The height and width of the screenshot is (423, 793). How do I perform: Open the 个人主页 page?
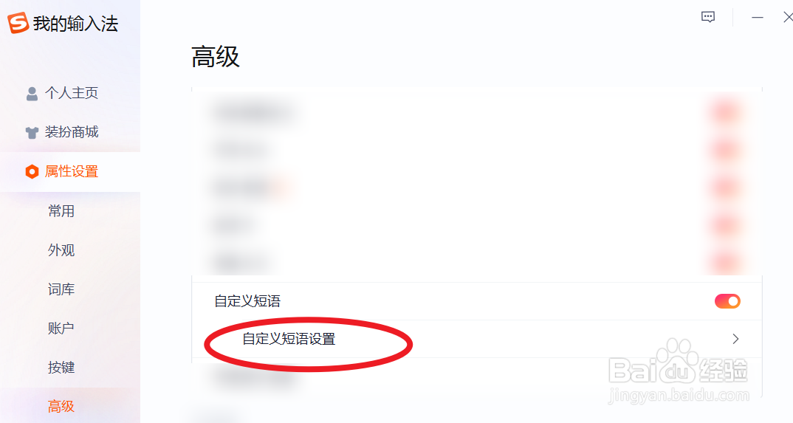70,93
